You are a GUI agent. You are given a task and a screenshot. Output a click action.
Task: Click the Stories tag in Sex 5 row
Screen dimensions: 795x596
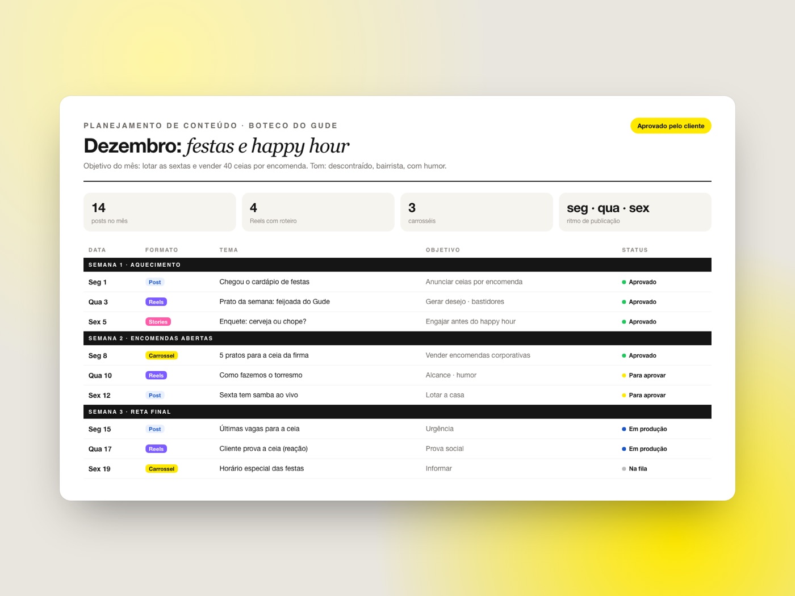[158, 322]
